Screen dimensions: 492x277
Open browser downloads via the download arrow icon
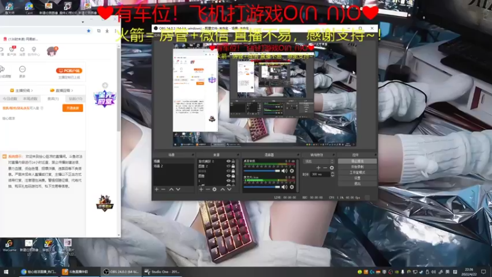107,31
